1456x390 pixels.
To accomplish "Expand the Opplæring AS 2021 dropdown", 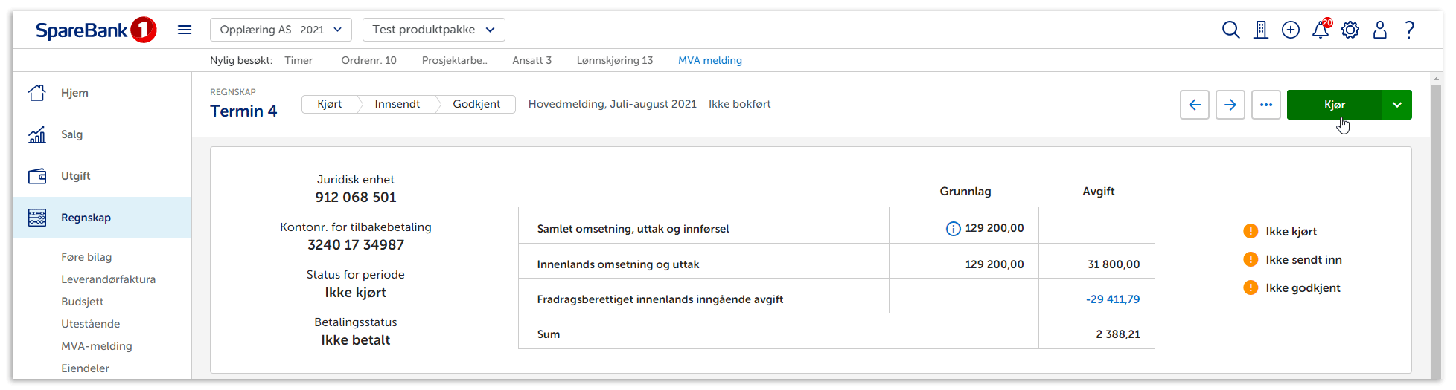I will 281,30.
